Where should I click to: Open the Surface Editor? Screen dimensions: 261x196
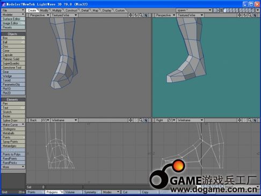click(13, 19)
